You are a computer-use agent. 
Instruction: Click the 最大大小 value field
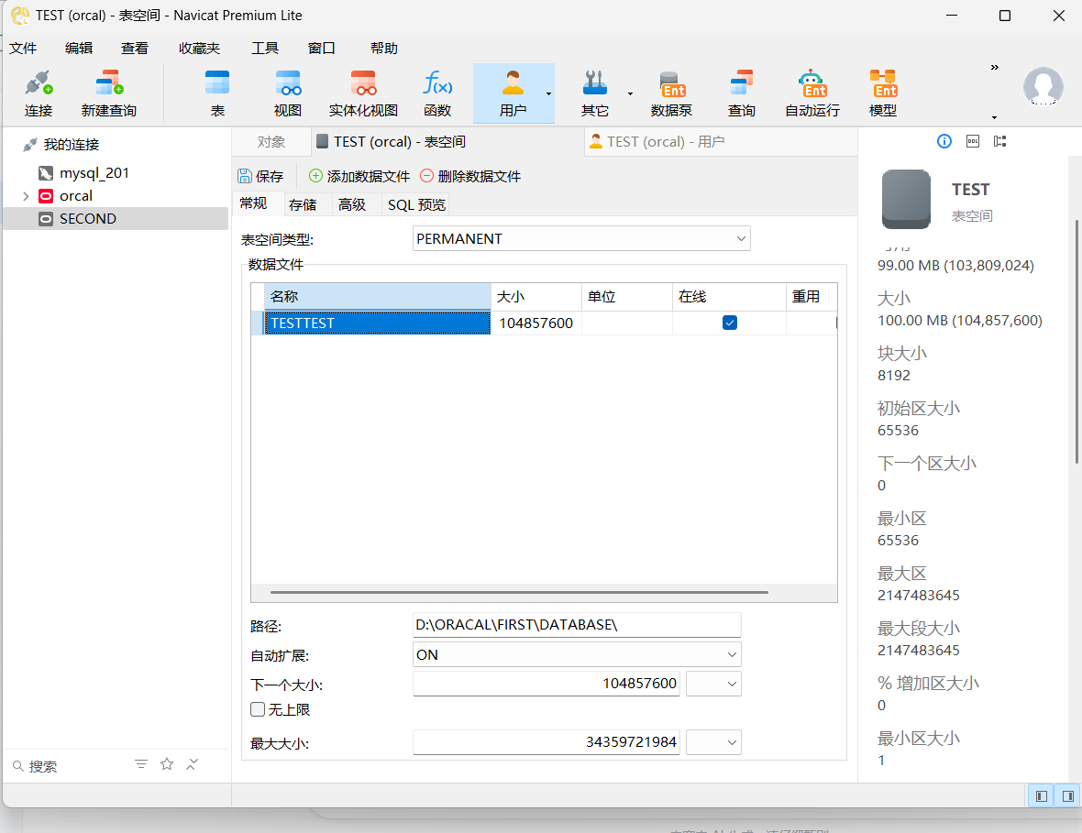coord(547,742)
